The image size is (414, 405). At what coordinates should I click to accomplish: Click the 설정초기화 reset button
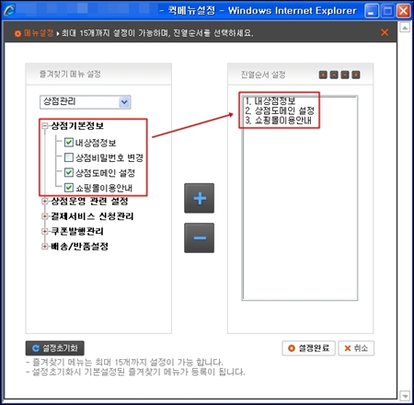pyautogui.click(x=55, y=348)
